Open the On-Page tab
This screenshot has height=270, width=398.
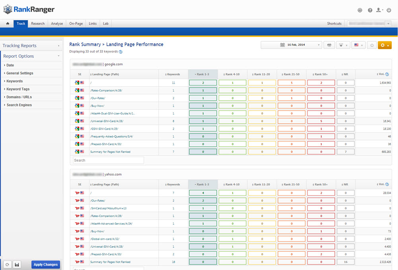[76, 23]
